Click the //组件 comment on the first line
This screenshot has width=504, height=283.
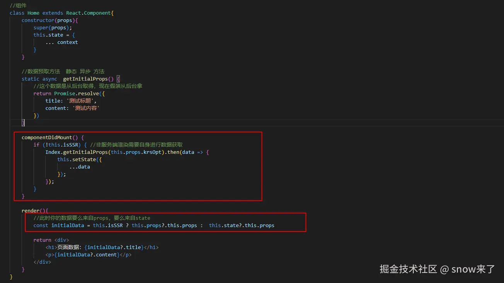[x=18, y=5]
